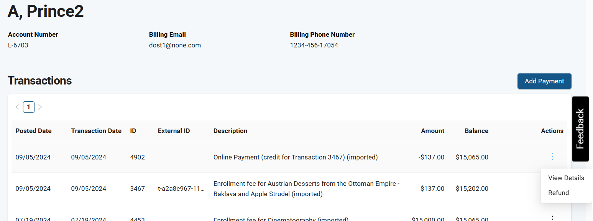593x221 pixels.
Task: Go to previous transactions page arrow
Action: tap(17, 107)
